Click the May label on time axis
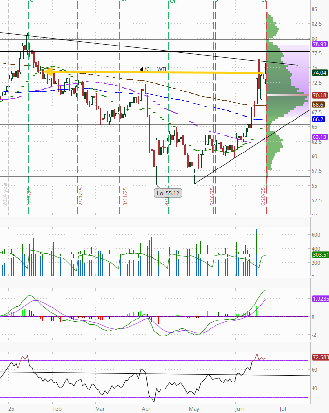This screenshot has width=329, height=413. point(194,409)
